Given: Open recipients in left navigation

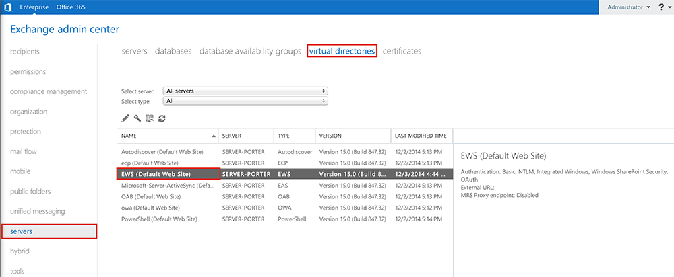Looking at the screenshot, I should pos(25,52).
